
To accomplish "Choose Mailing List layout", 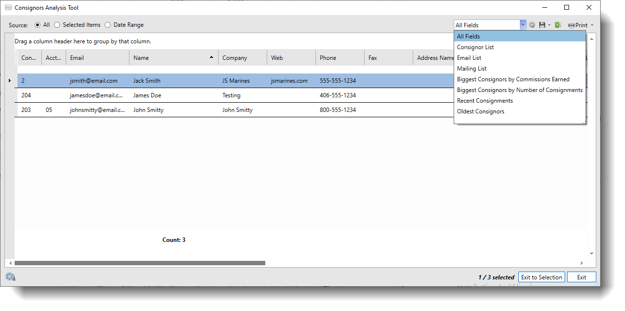I will pyautogui.click(x=519, y=69).
